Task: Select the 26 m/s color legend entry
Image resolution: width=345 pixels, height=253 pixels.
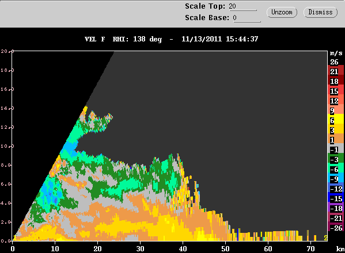Action: [334, 62]
